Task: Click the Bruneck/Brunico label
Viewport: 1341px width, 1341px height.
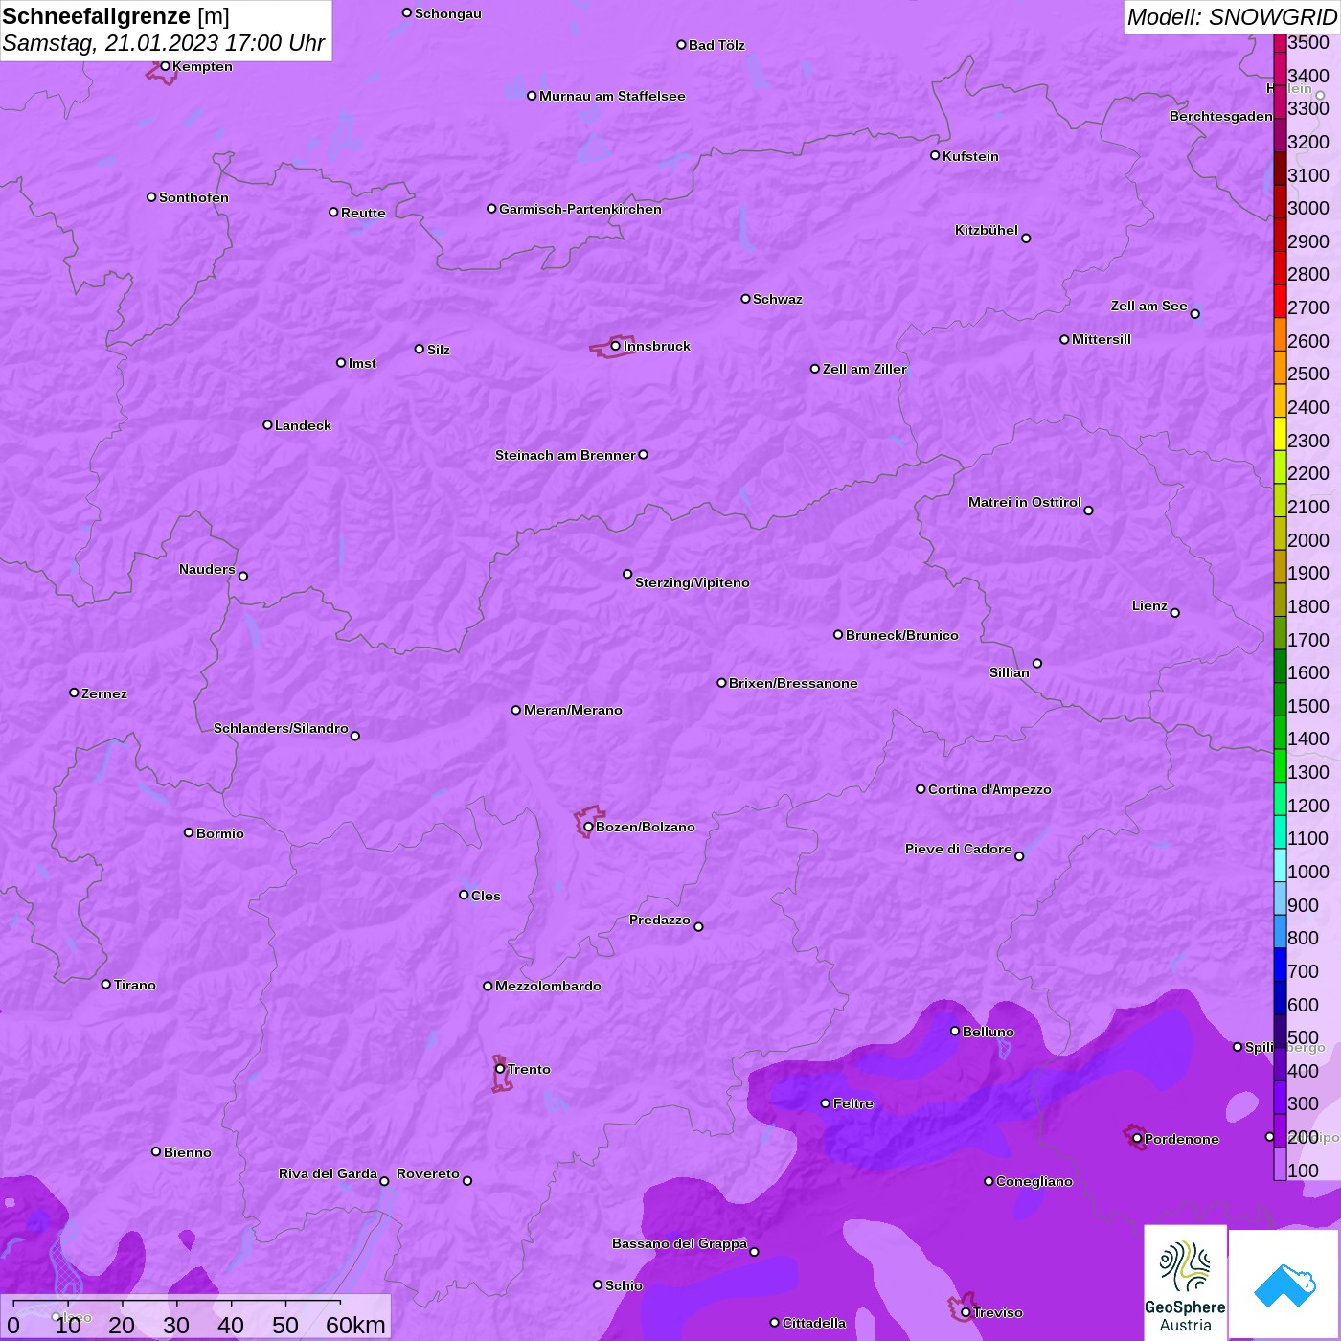Action: click(901, 635)
